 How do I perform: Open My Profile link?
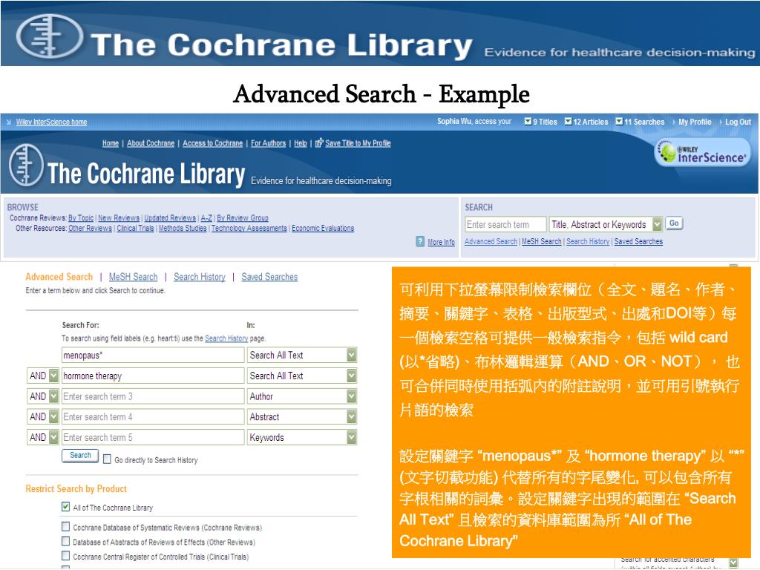[x=695, y=122]
